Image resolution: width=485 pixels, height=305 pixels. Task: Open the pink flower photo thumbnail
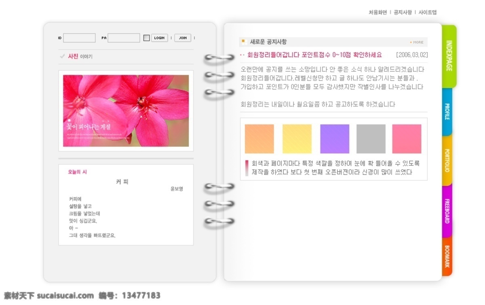(x=126, y=110)
